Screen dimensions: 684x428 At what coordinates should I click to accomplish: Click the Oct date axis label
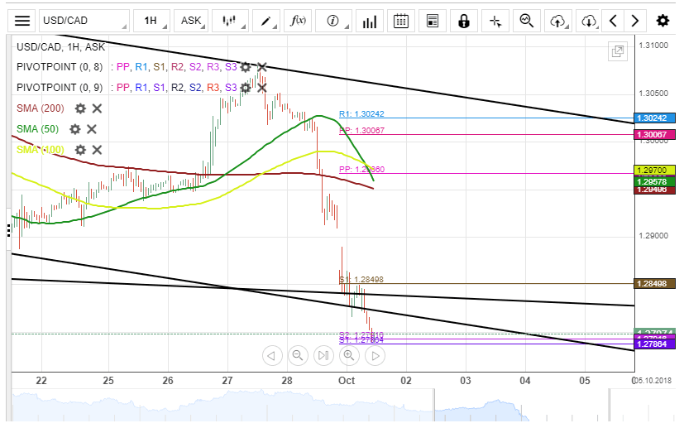(347, 380)
